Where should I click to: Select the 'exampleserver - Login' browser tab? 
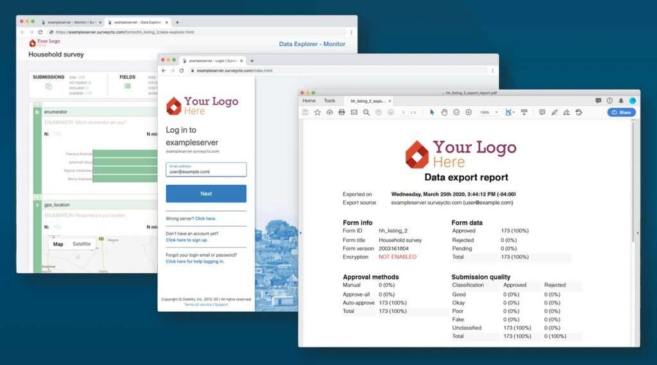click(213, 61)
